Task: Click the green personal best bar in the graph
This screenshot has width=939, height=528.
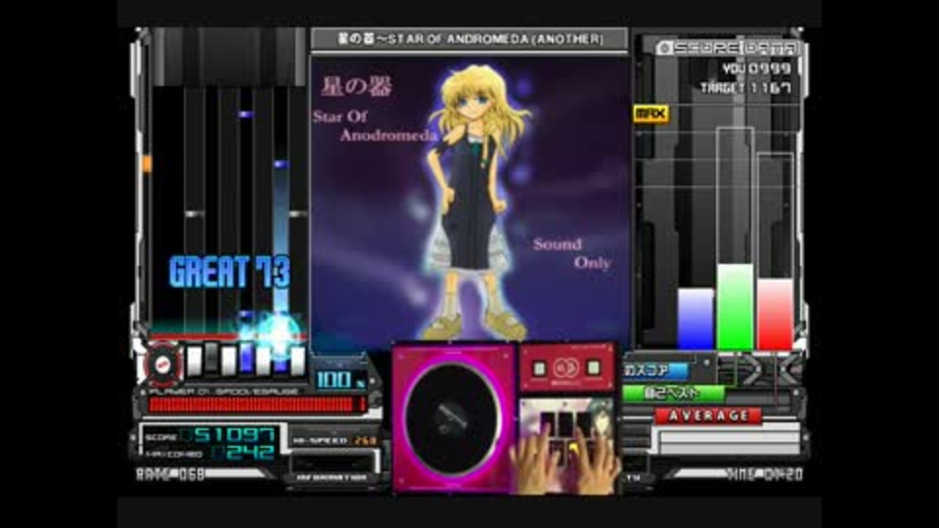Action: pos(735,306)
